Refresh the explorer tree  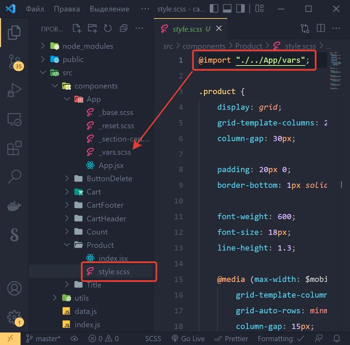(x=108, y=28)
